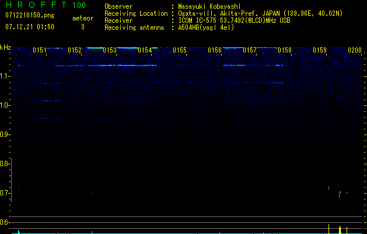367x234 pixels.
Task: Select the filename 0712210150.png
Action: pos(30,15)
